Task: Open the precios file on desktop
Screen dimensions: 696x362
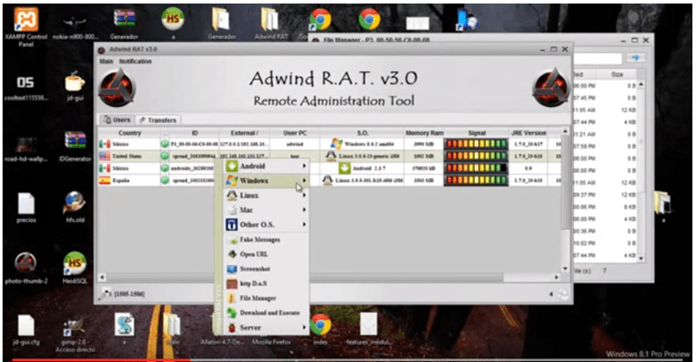Action: [x=26, y=207]
